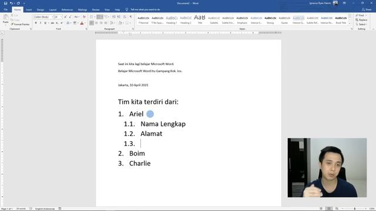Open Find in Editing group

pos(360,15)
